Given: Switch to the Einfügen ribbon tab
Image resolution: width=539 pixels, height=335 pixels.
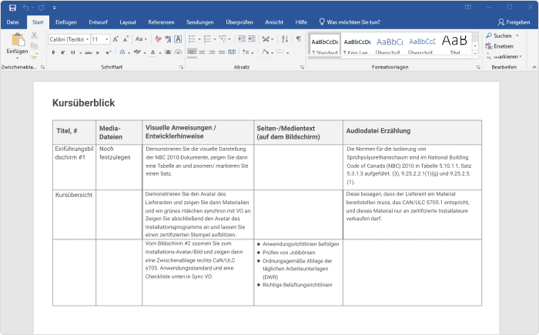Looking at the screenshot, I should pyautogui.click(x=66, y=22).
